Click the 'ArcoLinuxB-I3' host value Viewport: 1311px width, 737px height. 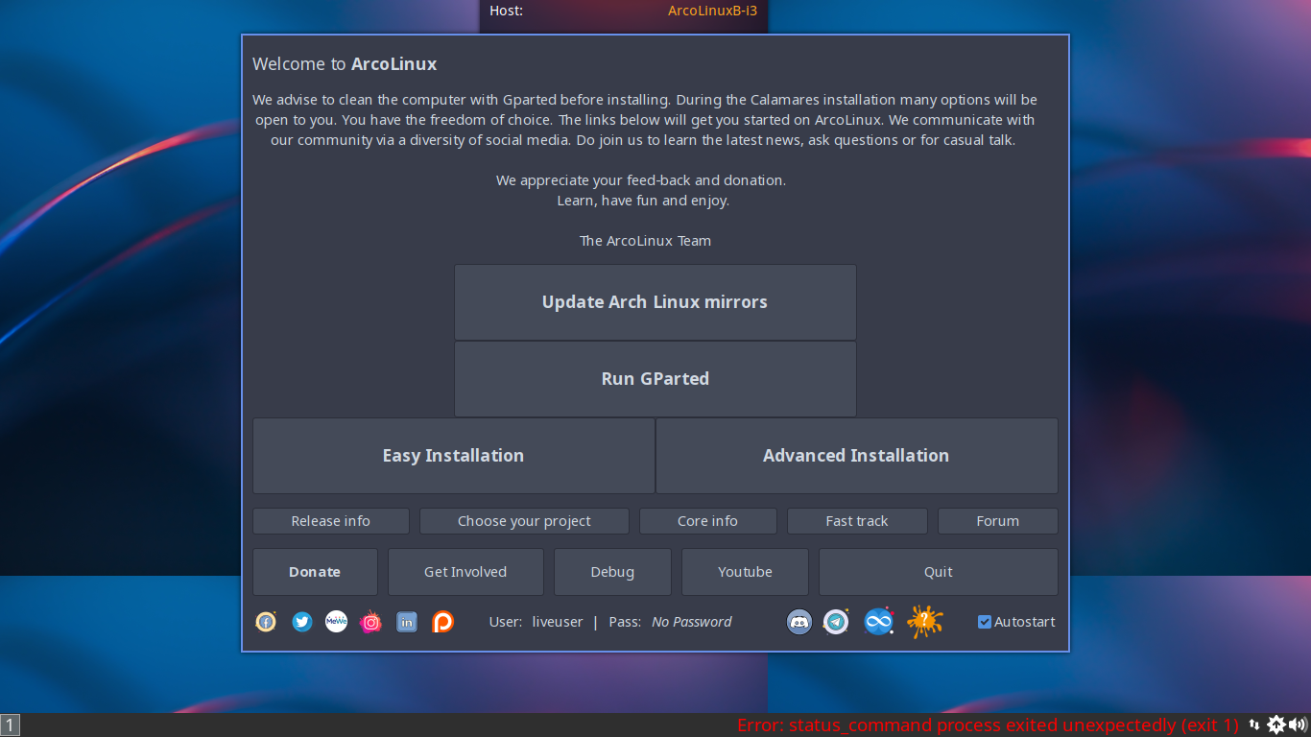pos(712,11)
